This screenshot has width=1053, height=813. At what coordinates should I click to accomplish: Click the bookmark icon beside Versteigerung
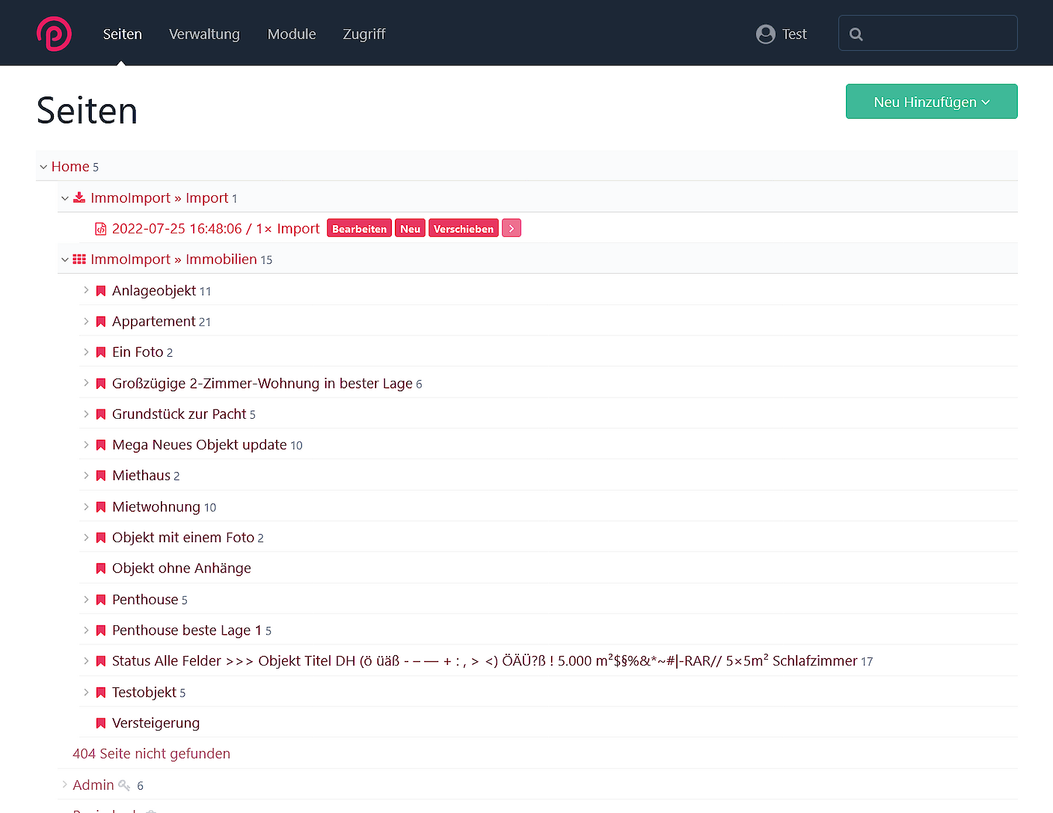pos(101,723)
